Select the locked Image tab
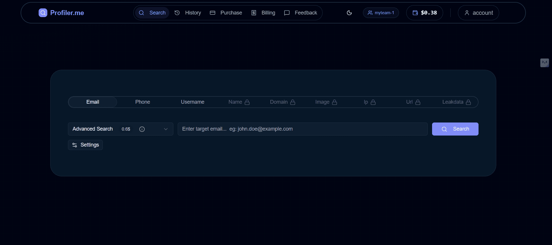The width and height of the screenshot is (552, 245). coord(326,102)
